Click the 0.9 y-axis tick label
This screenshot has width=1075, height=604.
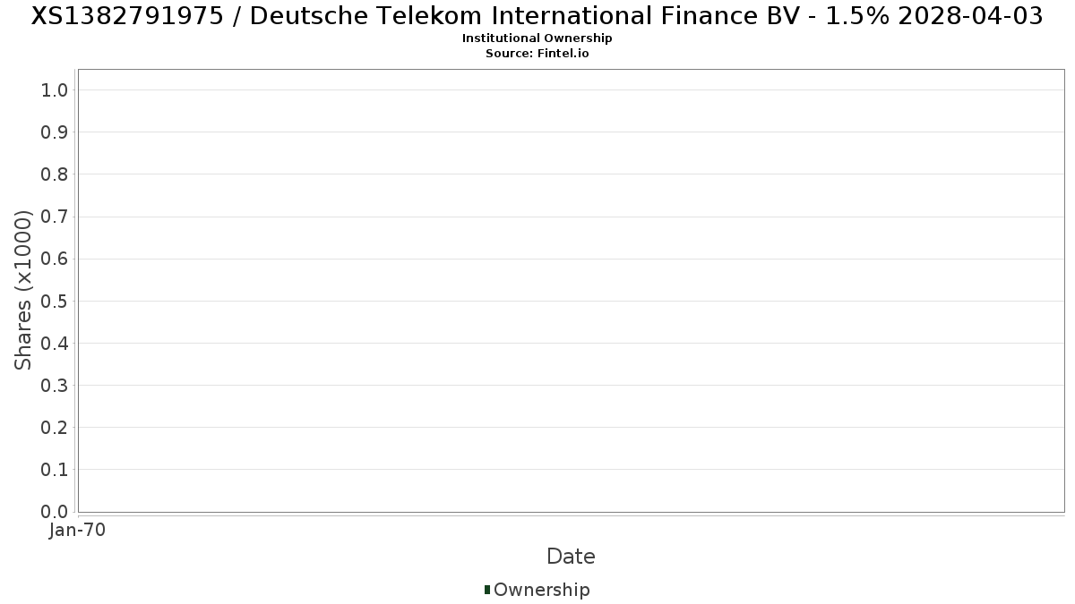[55, 132]
